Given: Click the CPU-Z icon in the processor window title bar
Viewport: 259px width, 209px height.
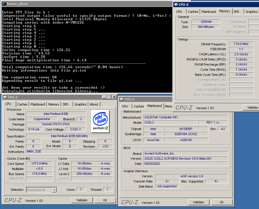Looking at the screenshot, I should coord(6,97).
